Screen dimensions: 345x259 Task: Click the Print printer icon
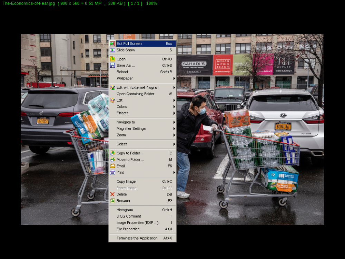coord(112,172)
